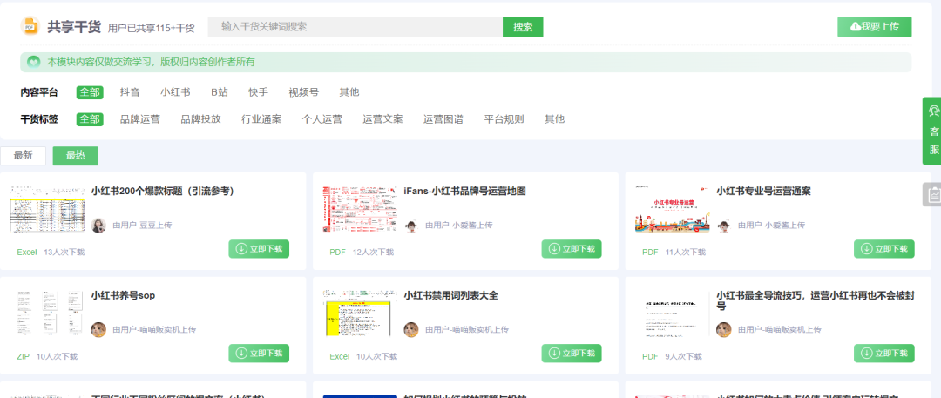Click 我要上传 upload button
941x398 pixels.
tap(875, 27)
